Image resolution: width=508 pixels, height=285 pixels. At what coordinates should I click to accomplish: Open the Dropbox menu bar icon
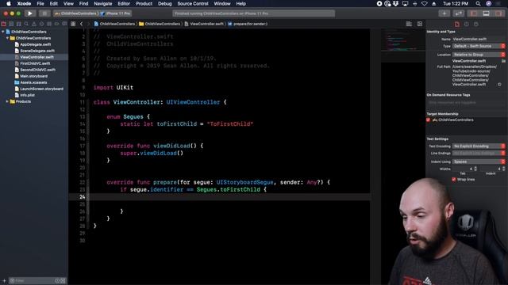tap(396, 3)
